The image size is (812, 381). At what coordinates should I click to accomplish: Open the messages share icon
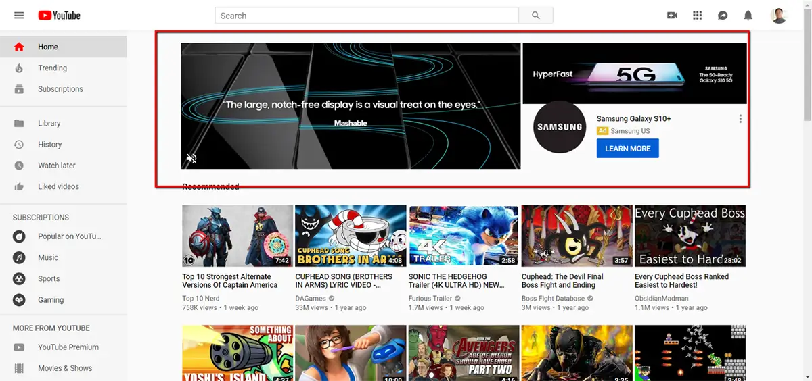(x=723, y=15)
